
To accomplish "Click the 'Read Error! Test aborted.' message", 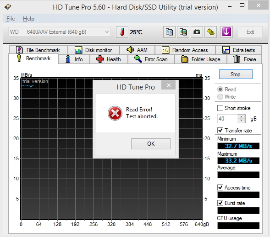I will [142, 113].
